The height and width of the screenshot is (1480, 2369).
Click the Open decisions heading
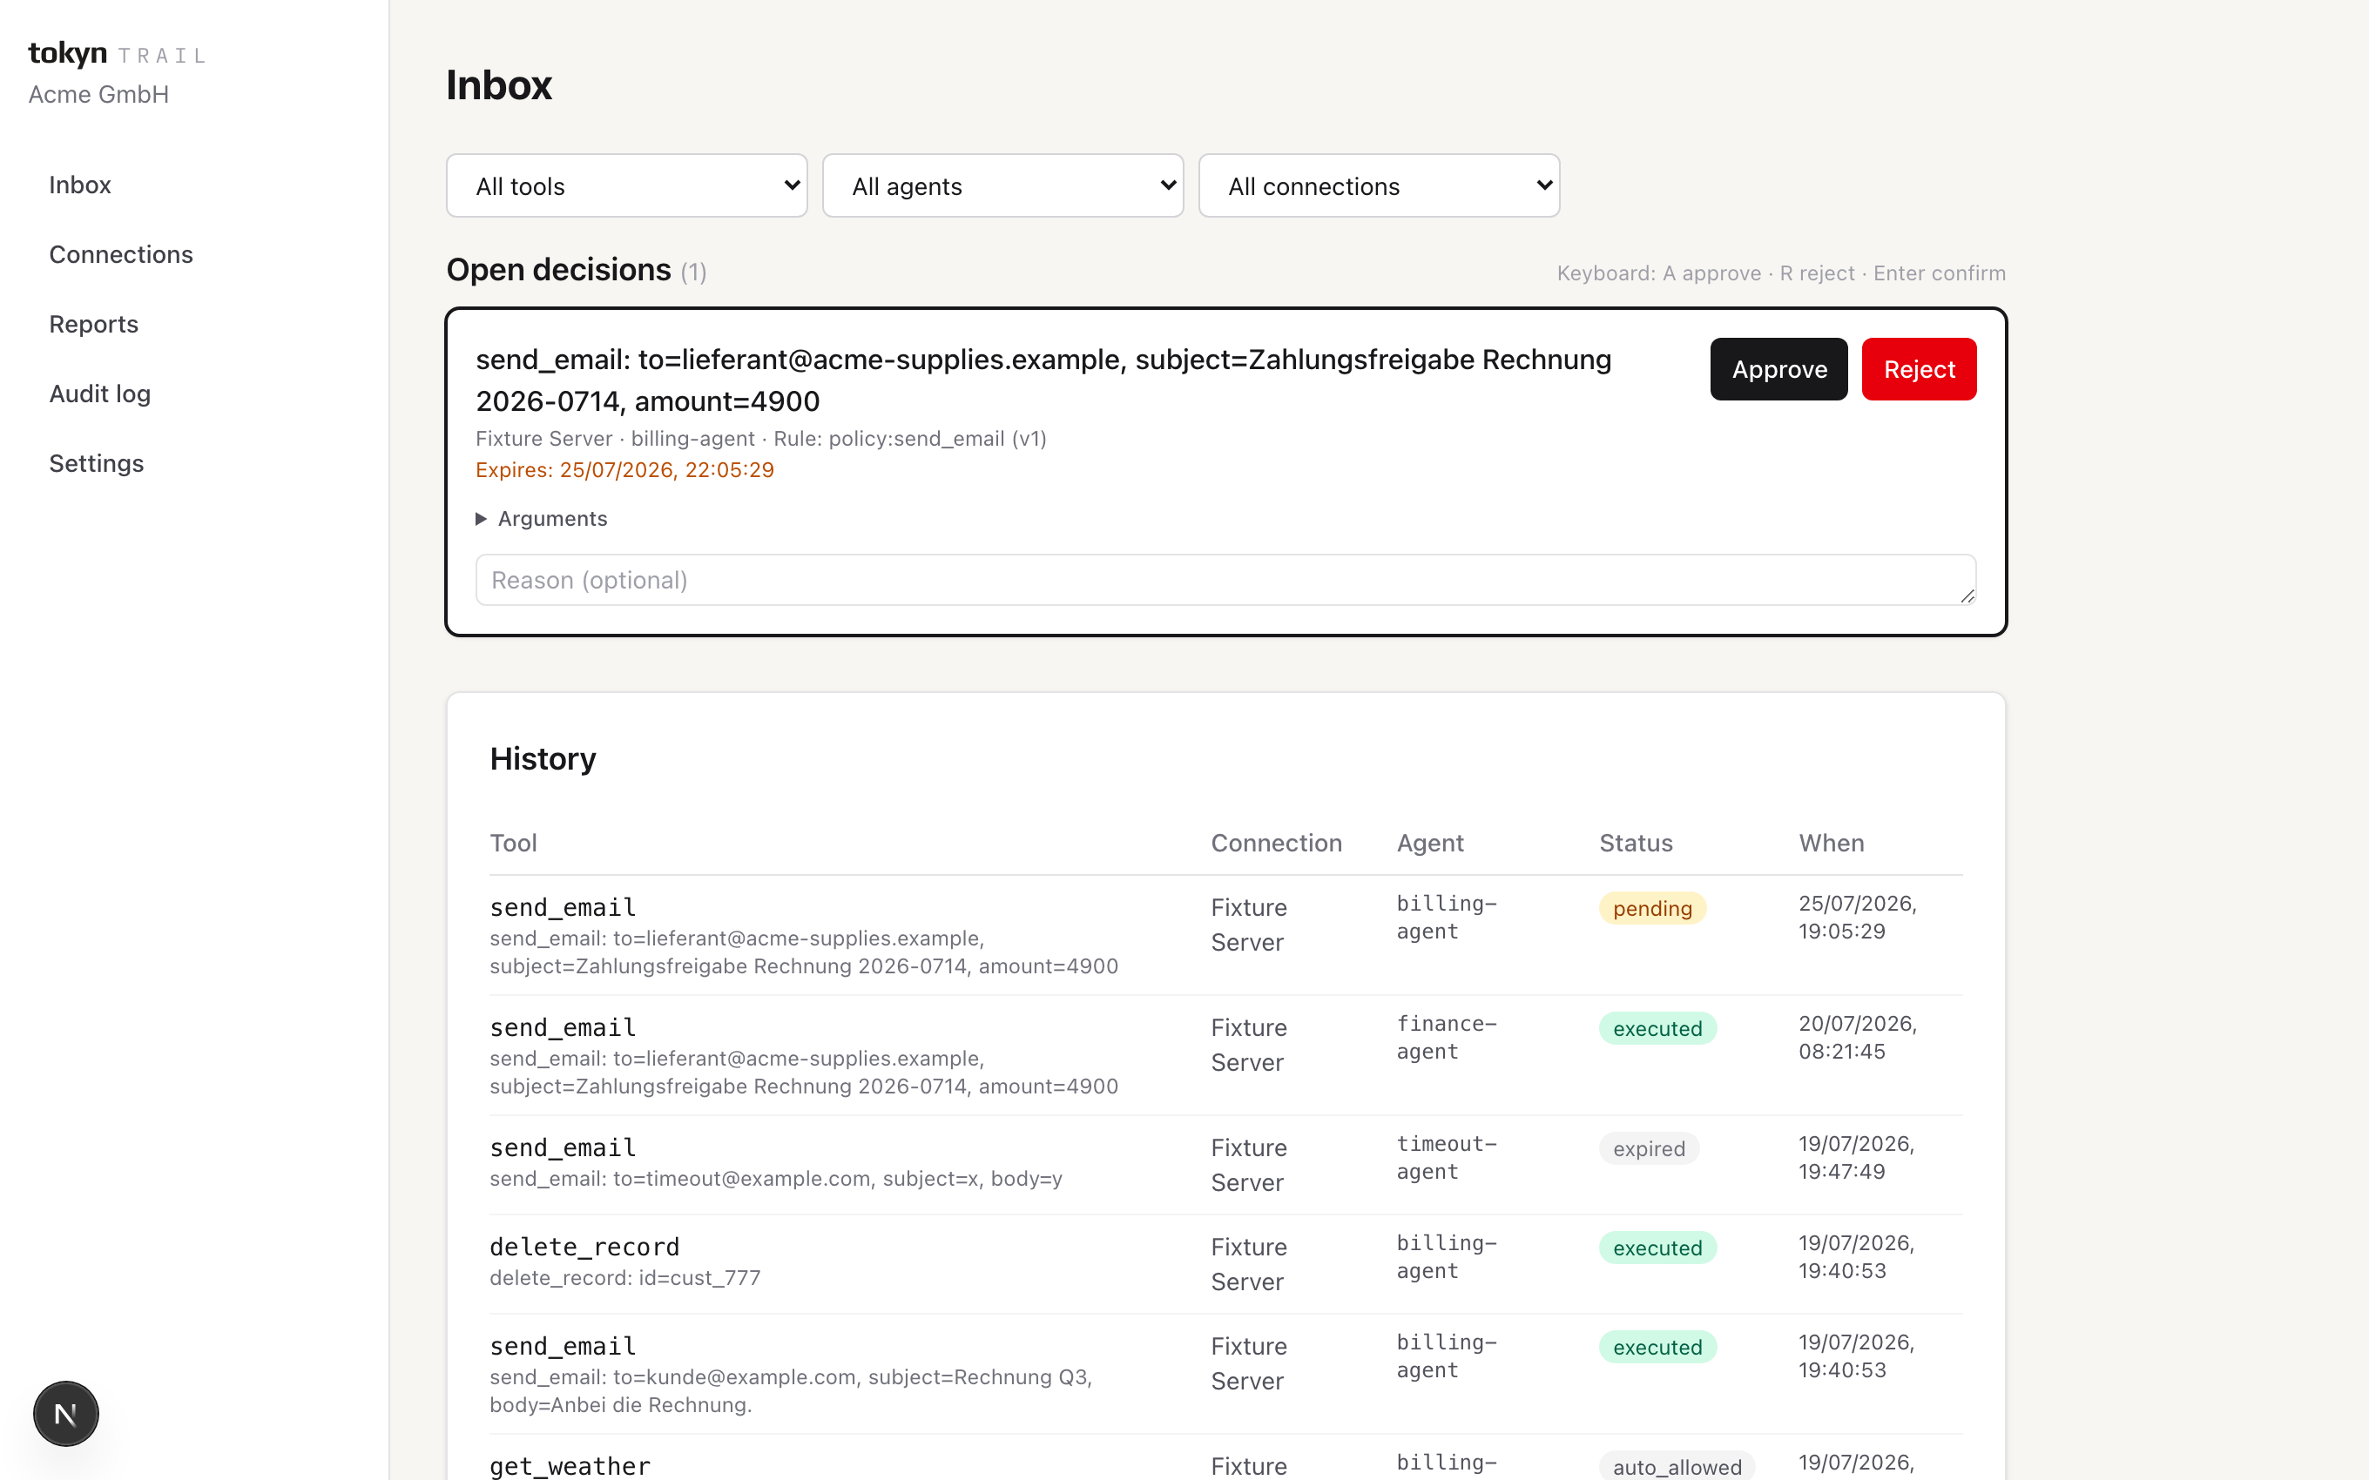[559, 270]
